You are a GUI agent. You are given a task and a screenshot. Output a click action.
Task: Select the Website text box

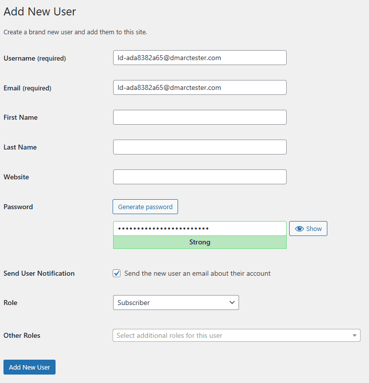click(x=200, y=177)
